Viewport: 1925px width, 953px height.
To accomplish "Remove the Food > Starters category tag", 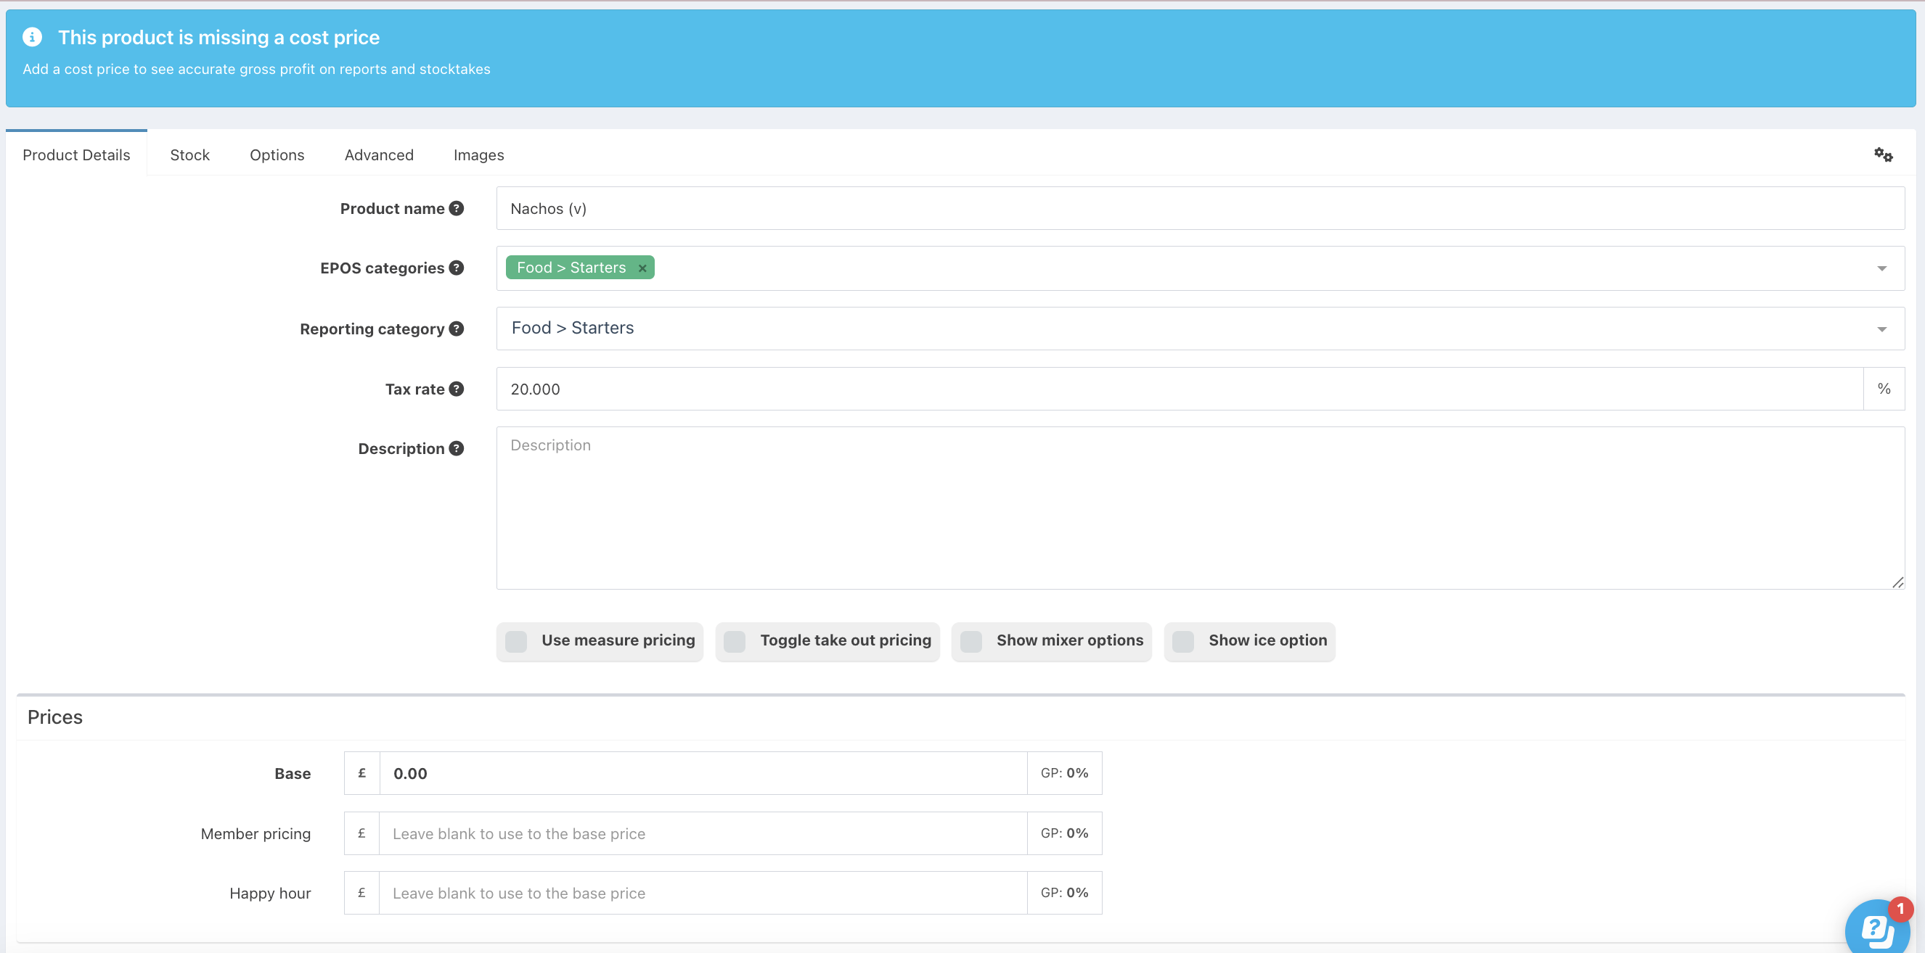I will pos(642,268).
